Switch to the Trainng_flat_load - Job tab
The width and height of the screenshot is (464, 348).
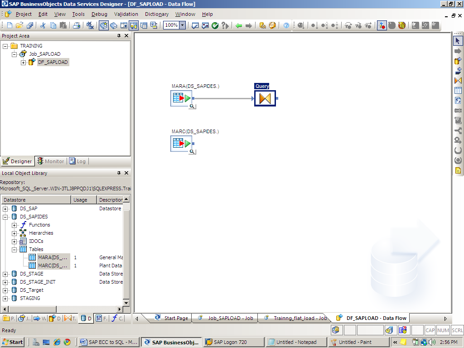(295, 318)
